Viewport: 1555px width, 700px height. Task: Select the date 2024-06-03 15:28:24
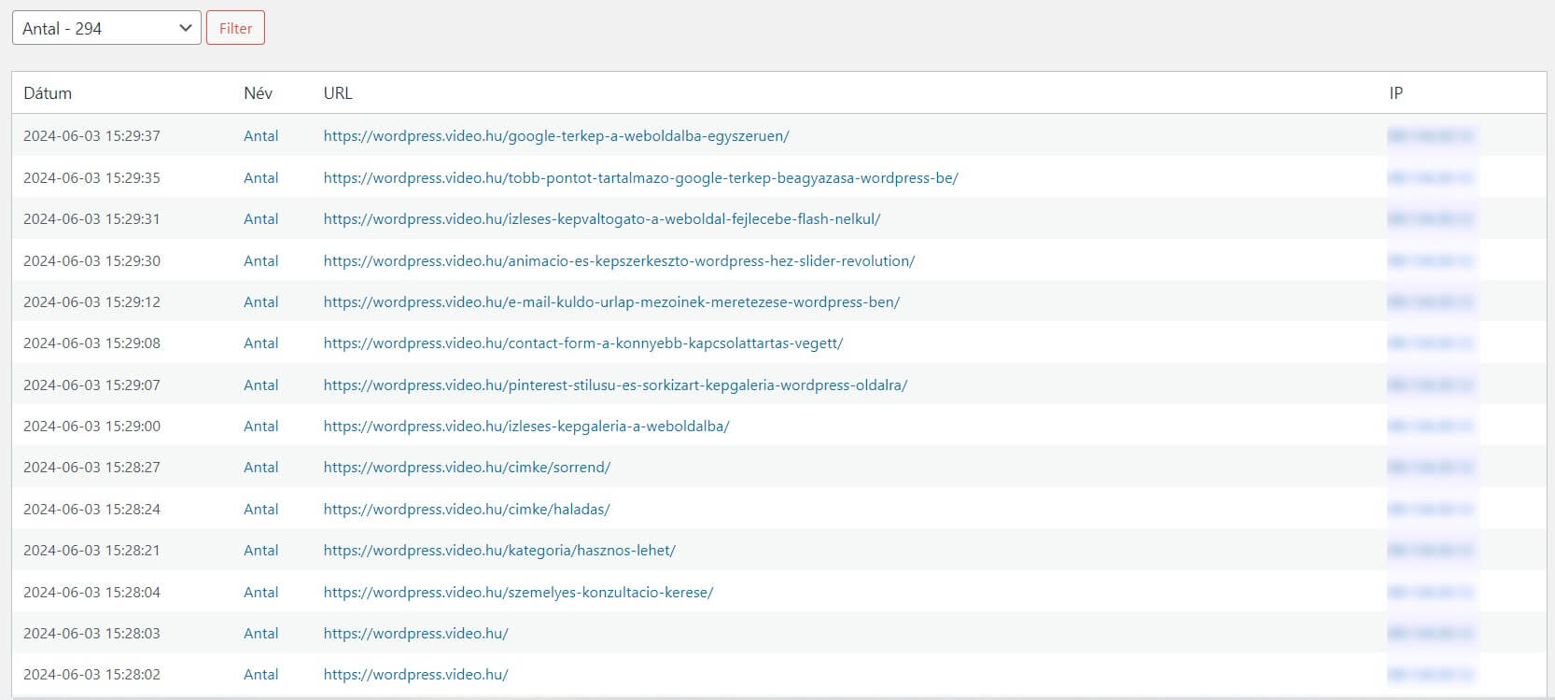click(x=91, y=510)
